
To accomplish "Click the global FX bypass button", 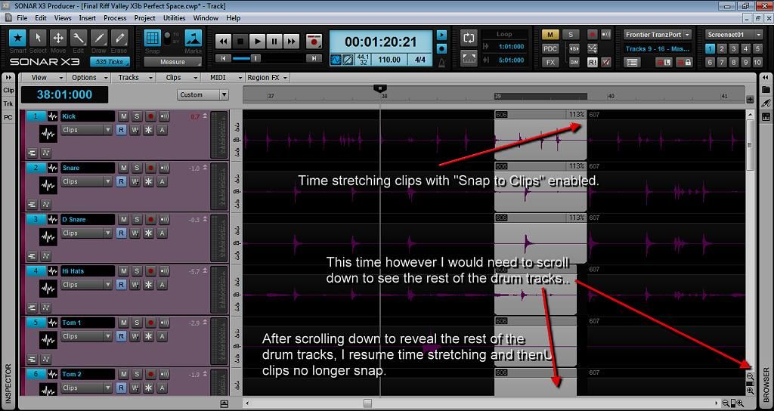I will [x=550, y=62].
